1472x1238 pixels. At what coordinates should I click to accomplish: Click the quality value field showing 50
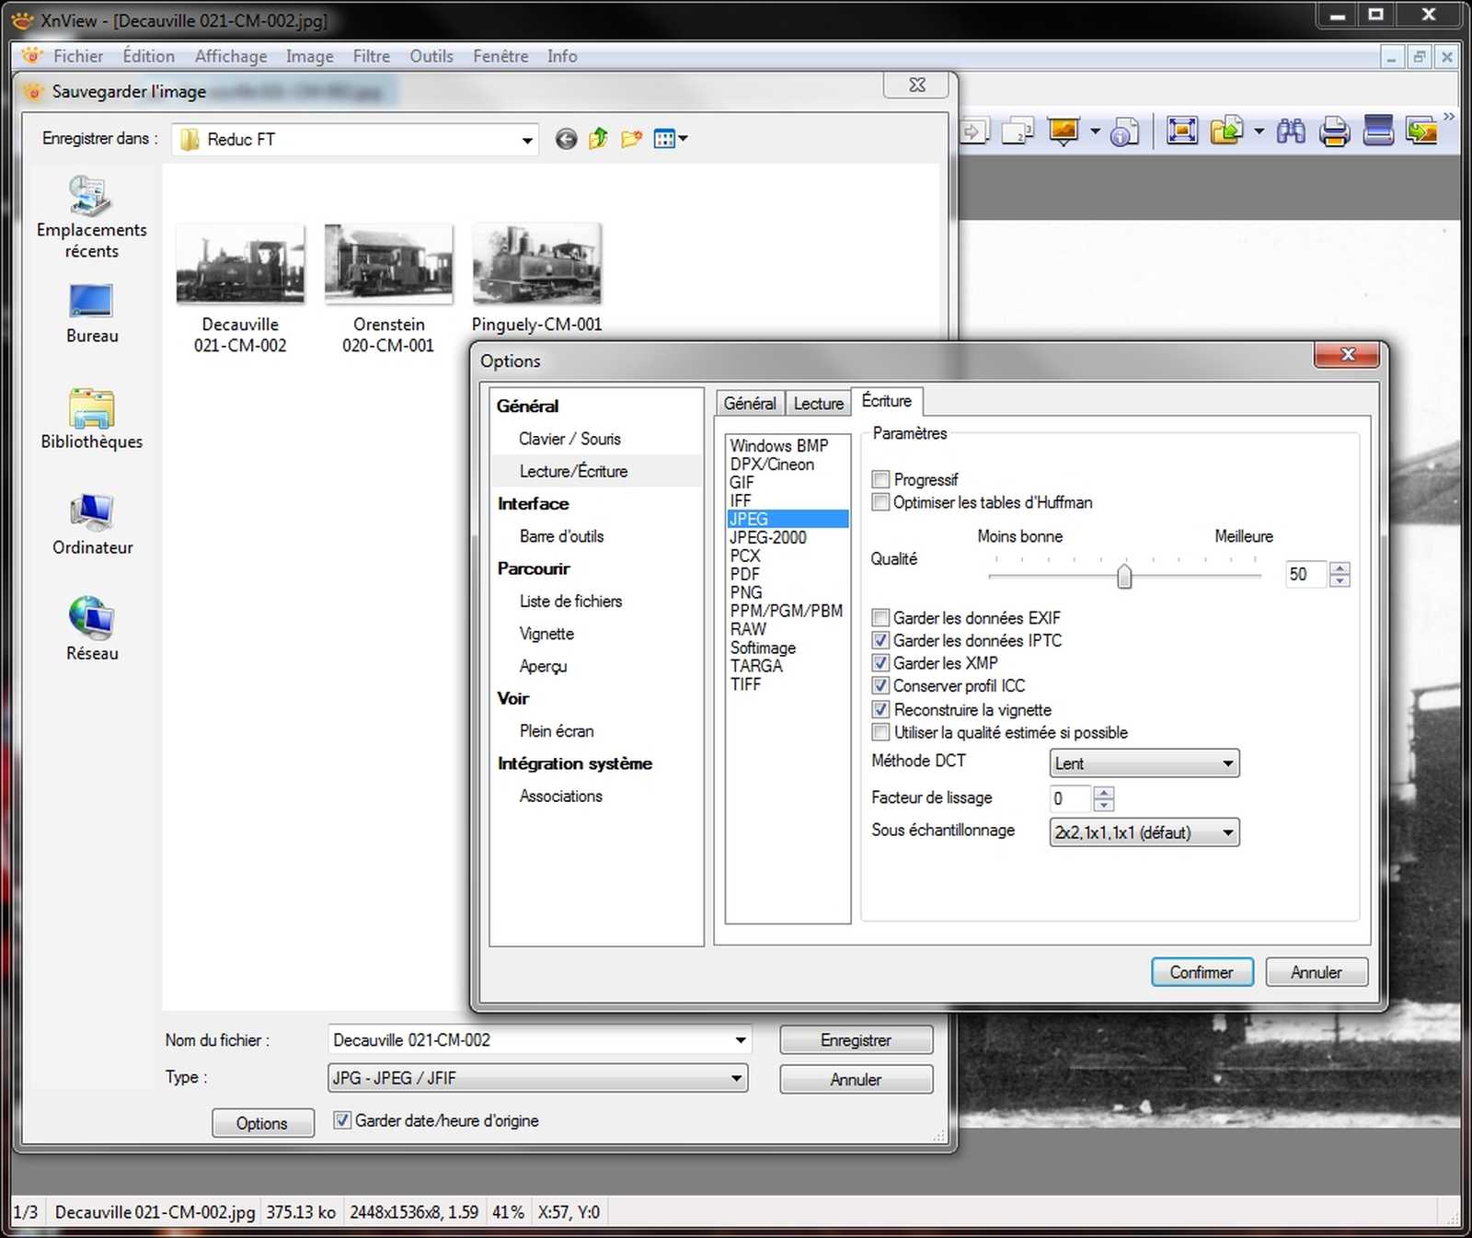tap(1306, 574)
